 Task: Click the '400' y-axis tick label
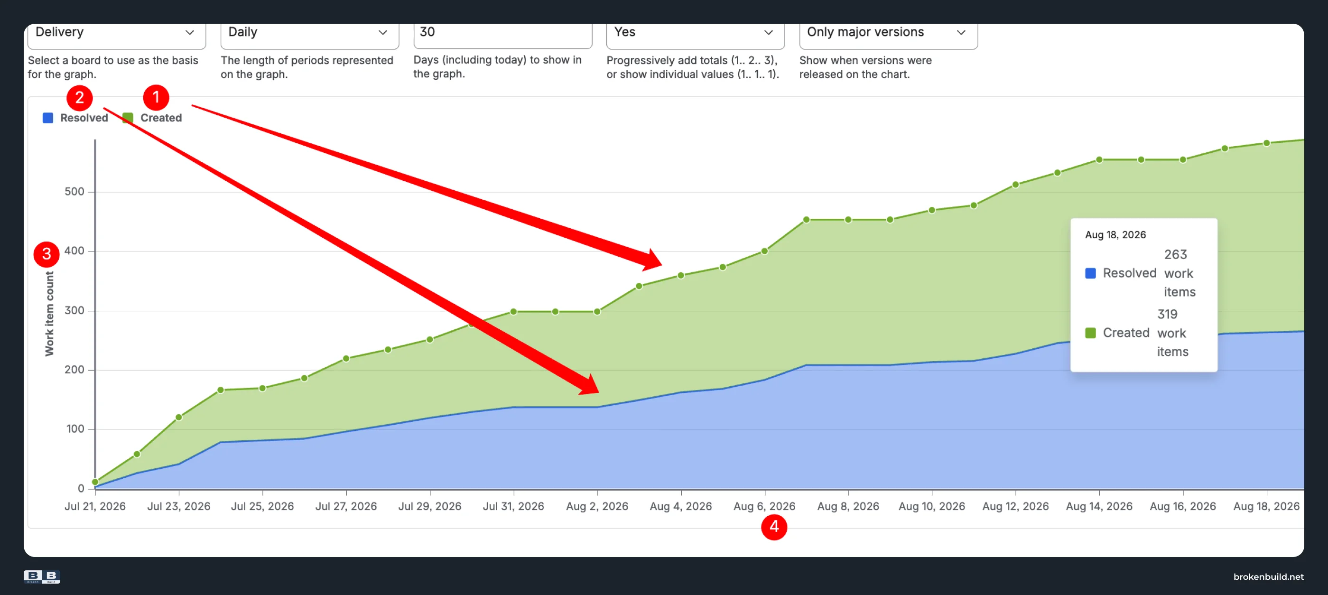tap(74, 251)
